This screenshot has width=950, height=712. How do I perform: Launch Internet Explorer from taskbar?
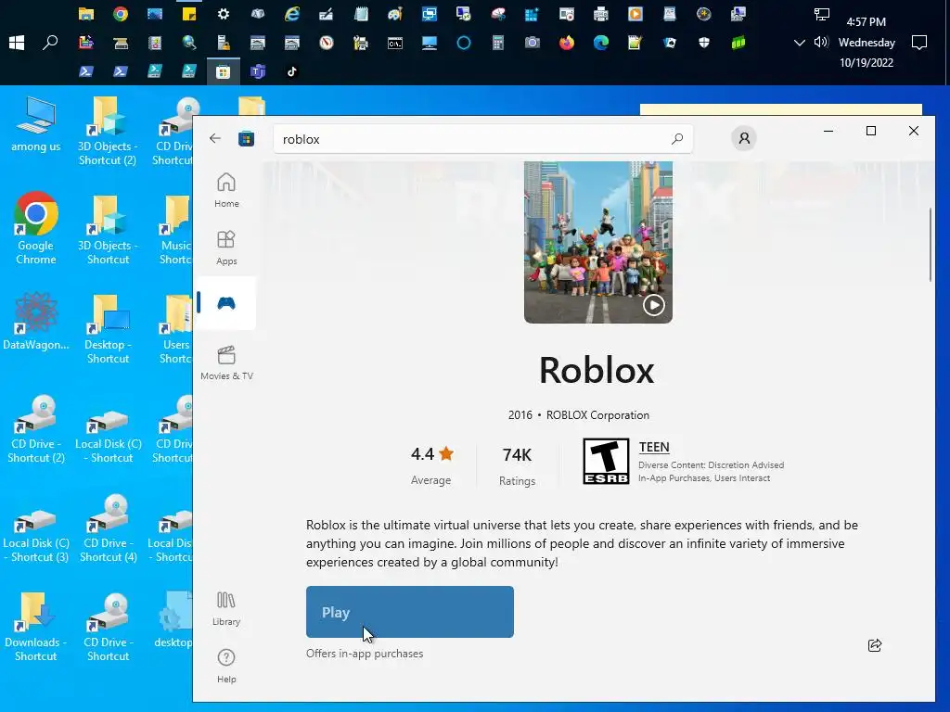pyautogui.click(x=292, y=13)
